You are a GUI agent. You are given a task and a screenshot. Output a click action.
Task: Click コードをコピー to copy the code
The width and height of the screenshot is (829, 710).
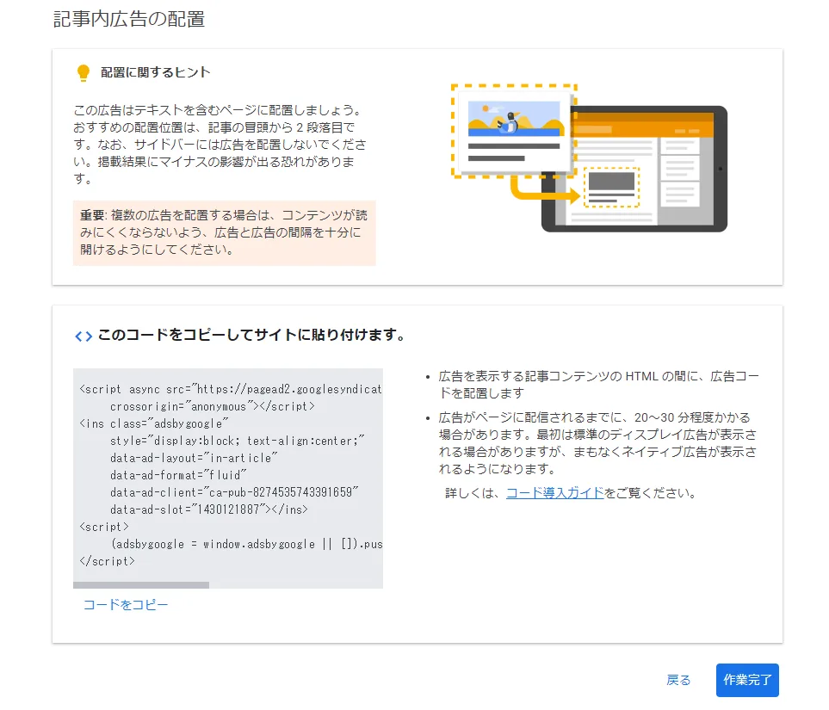126,605
